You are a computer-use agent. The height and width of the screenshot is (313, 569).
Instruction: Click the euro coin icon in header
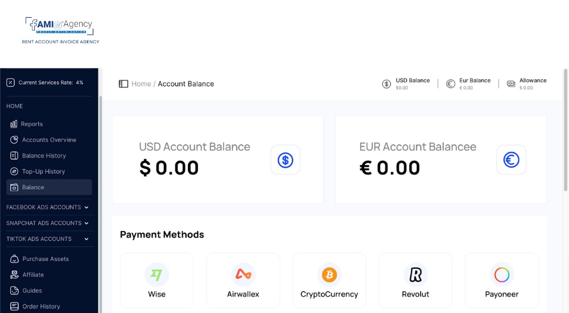pos(451,84)
